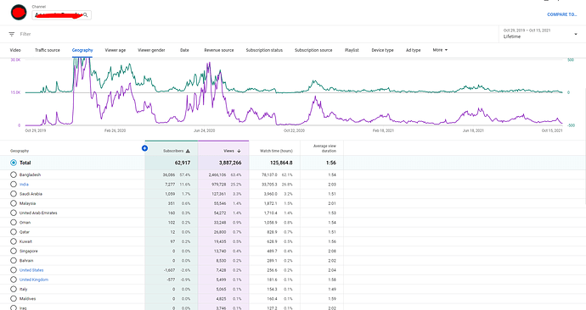This screenshot has height=310, width=586.
Task: Click the red channel avatar
Action: coord(19,13)
